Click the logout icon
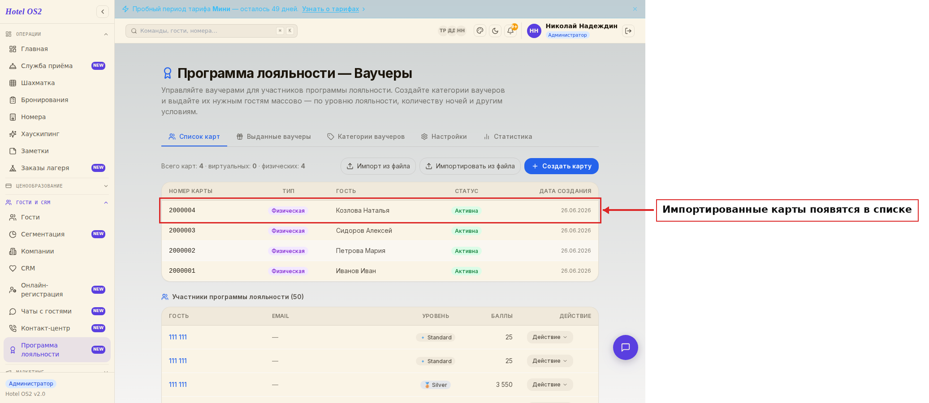This screenshot has width=929, height=403. pyautogui.click(x=628, y=31)
